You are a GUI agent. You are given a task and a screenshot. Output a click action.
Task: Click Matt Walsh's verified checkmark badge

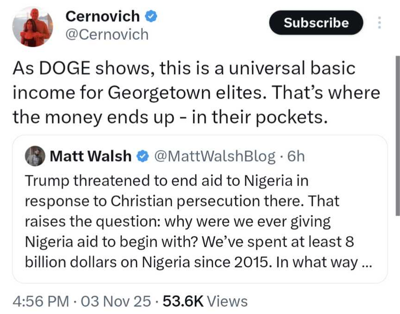[142, 156]
